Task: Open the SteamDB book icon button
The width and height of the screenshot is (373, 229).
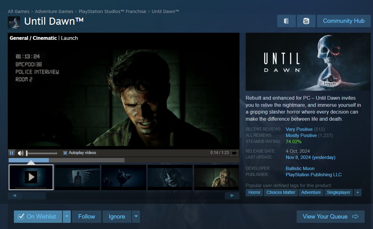Action: tap(286, 21)
